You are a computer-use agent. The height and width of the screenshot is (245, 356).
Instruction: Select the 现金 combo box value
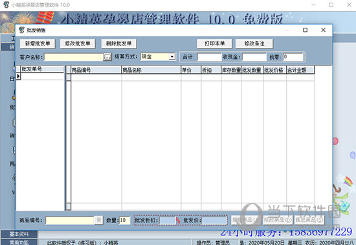point(155,56)
